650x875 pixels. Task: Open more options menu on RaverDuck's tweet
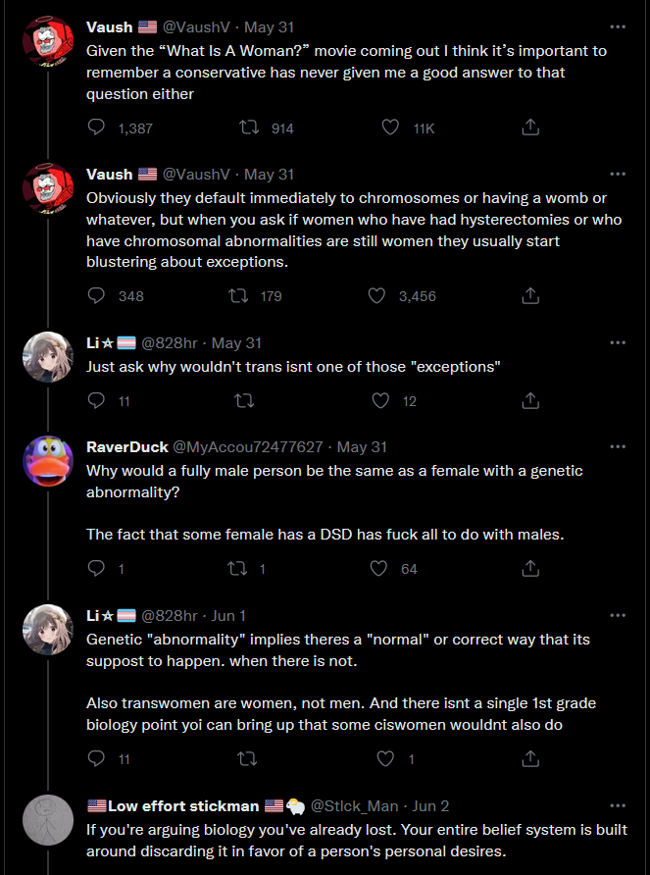tap(618, 446)
